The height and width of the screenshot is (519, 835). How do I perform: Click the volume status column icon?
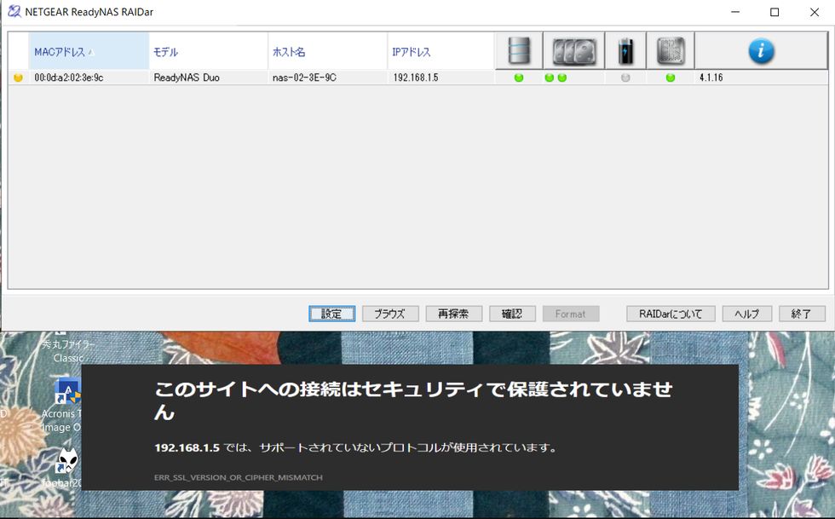(x=519, y=51)
